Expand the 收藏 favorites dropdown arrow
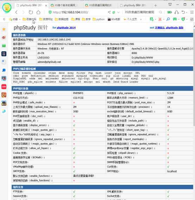 coord(20,19)
